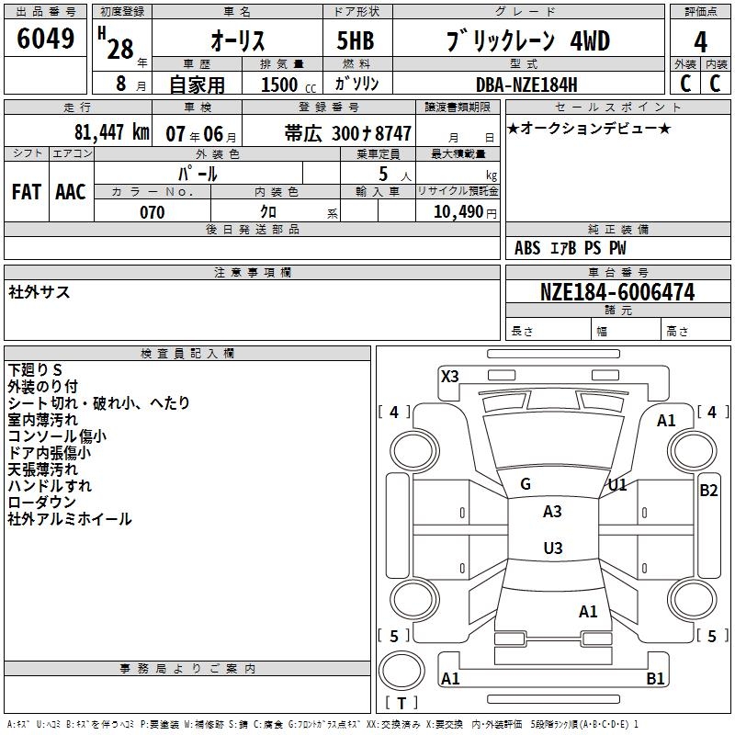Viewport: 735px width, 735px height.
Task: Click the inspection date 07年06月
Action: point(201,134)
